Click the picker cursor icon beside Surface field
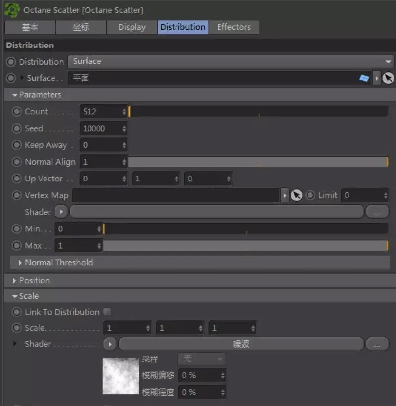The height and width of the screenshot is (406, 396). 388,78
